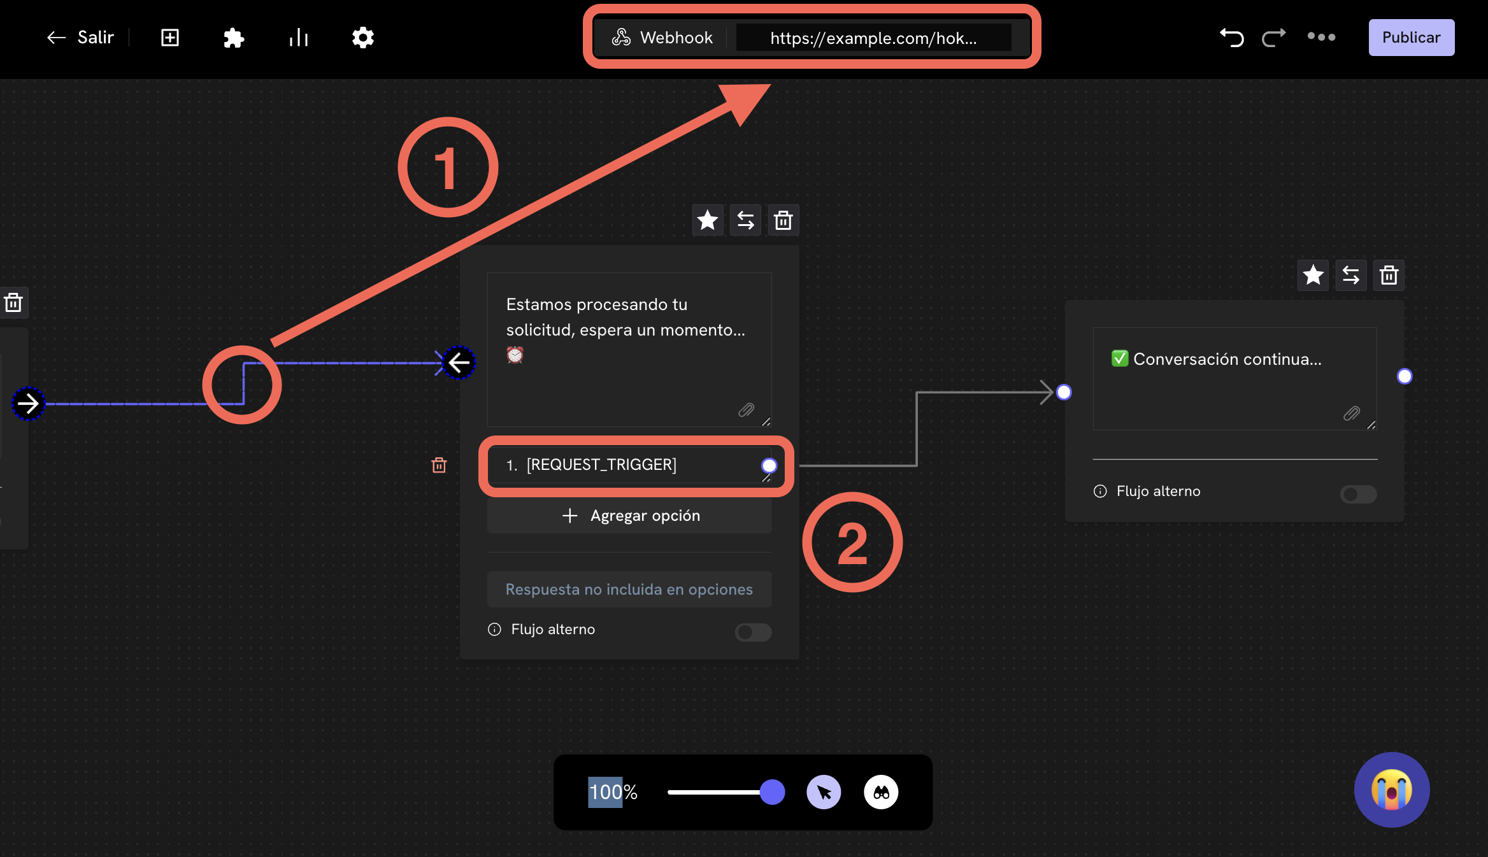Click the Salir back arrow

57,38
